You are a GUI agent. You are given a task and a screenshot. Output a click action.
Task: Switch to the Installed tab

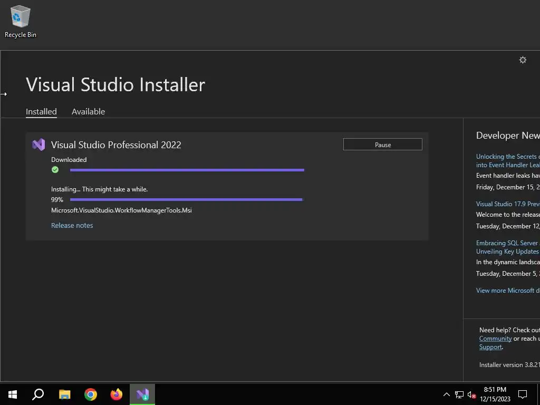pyautogui.click(x=41, y=112)
